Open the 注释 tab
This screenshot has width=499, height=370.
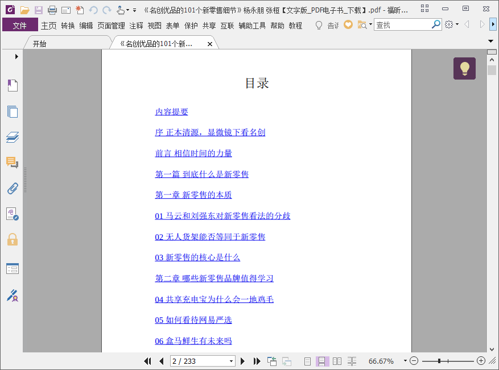[x=136, y=26]
